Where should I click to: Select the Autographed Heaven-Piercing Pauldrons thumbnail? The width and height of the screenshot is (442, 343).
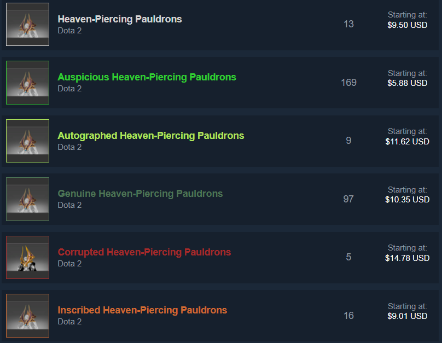click(27, 141)
